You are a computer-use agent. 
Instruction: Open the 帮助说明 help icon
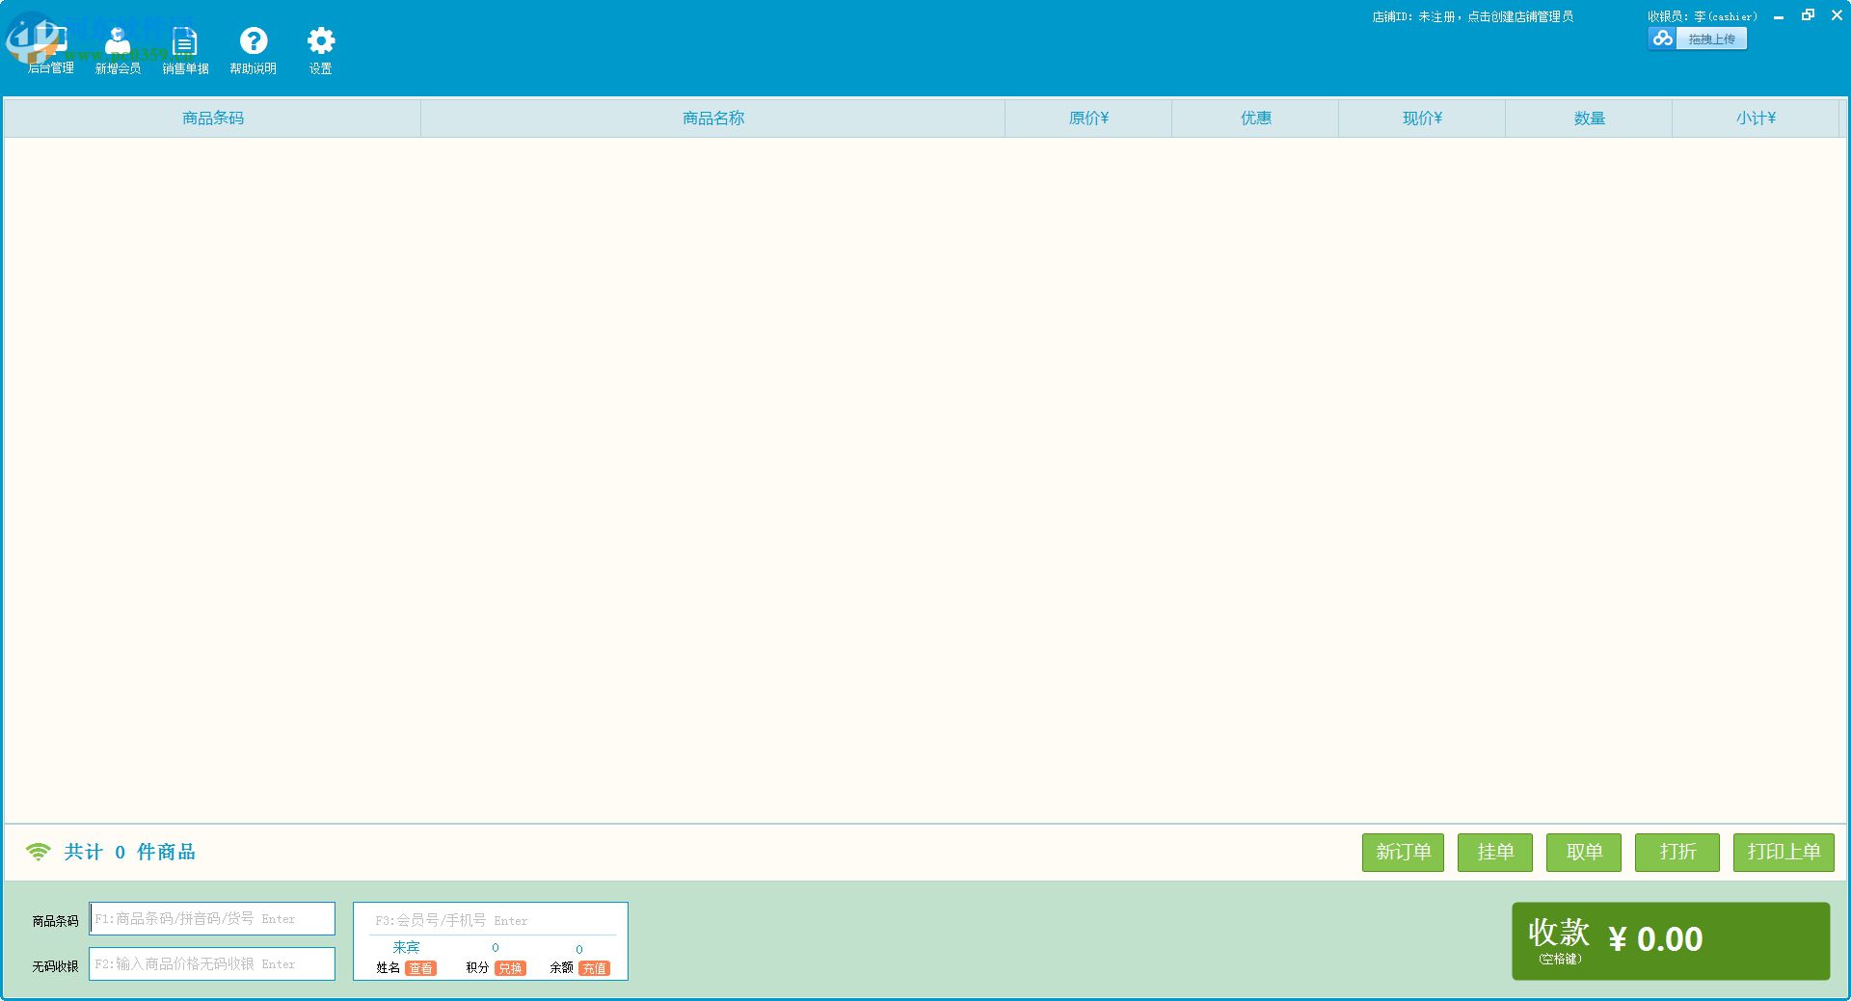(253, 50)
